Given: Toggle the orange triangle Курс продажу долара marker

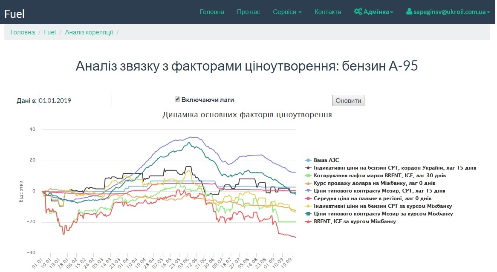Looking at the screenshot, I should click(308, 183).
